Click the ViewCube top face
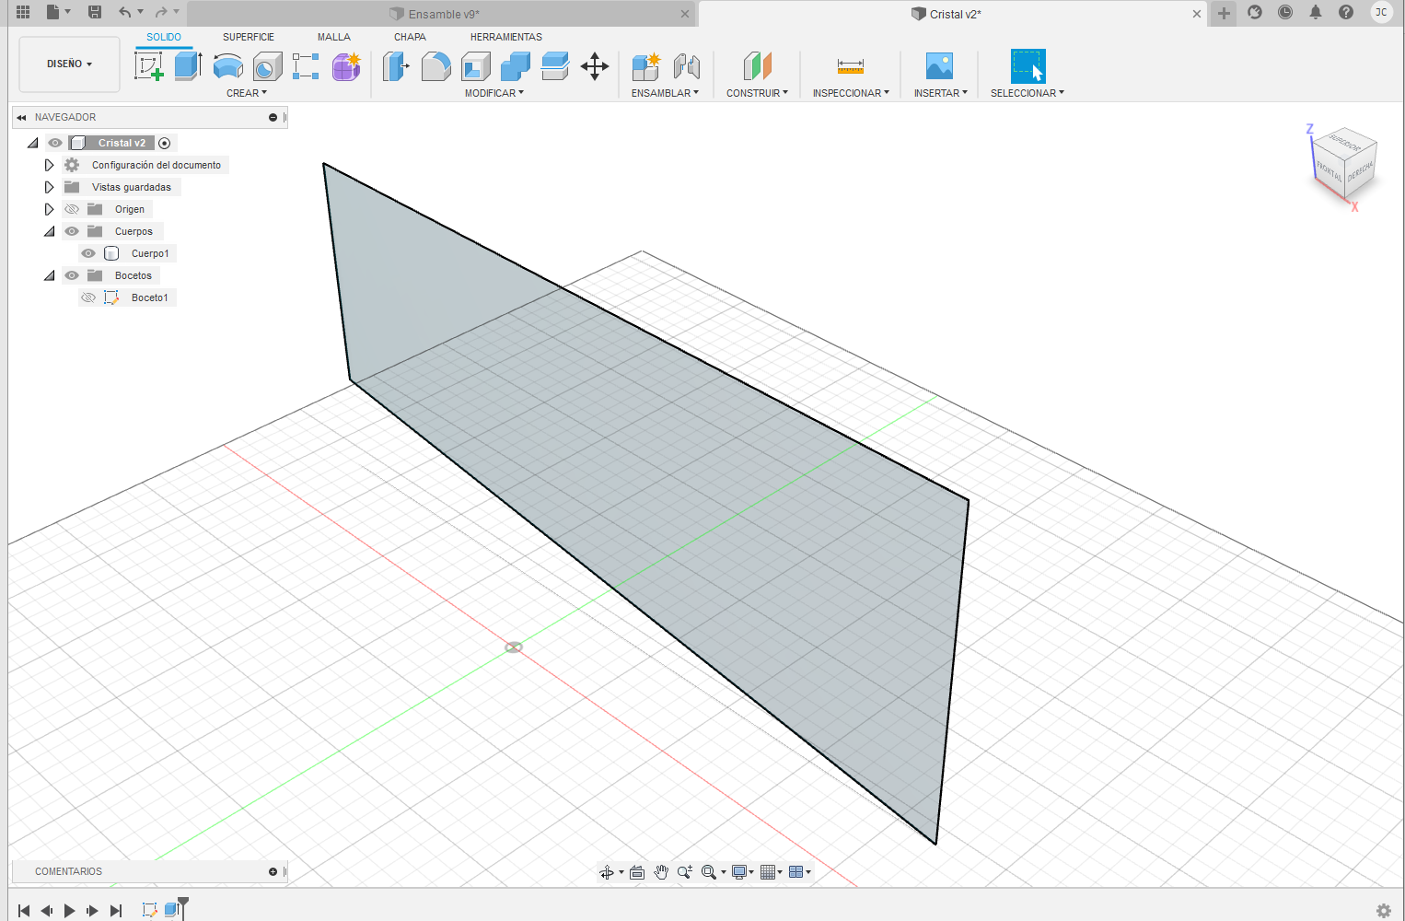The height and width of the screenshot is (921, 1405). tap(1345, 144)
